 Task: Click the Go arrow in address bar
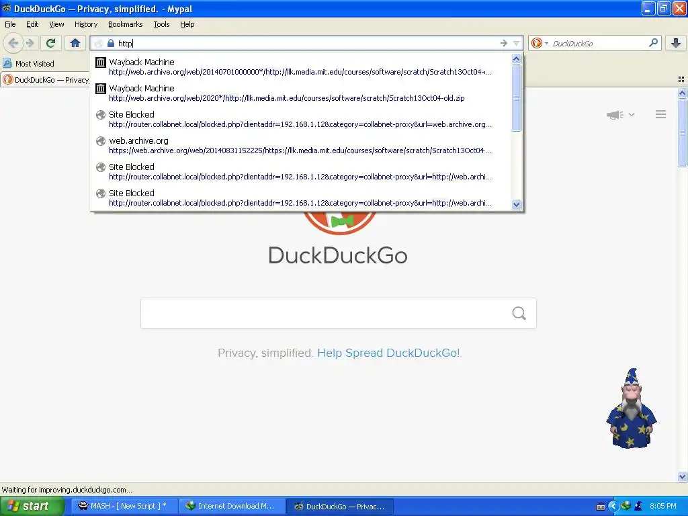tap(504, 43)
